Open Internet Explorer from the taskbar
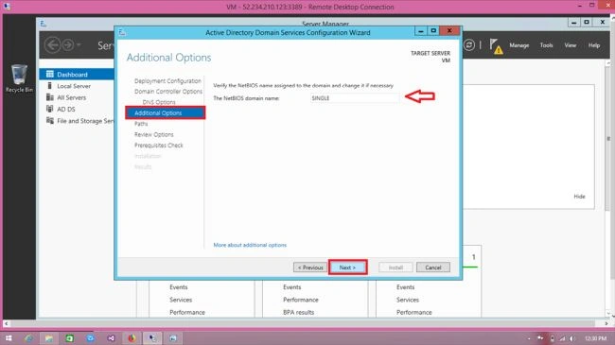This screenshot has width=615, height=345. tap(28, 338)
